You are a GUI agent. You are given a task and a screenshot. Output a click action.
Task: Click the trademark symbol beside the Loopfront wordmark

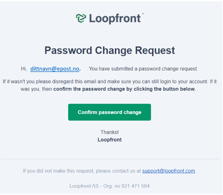[143, 14]
